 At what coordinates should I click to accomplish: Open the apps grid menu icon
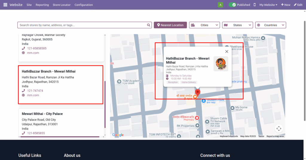5,5
